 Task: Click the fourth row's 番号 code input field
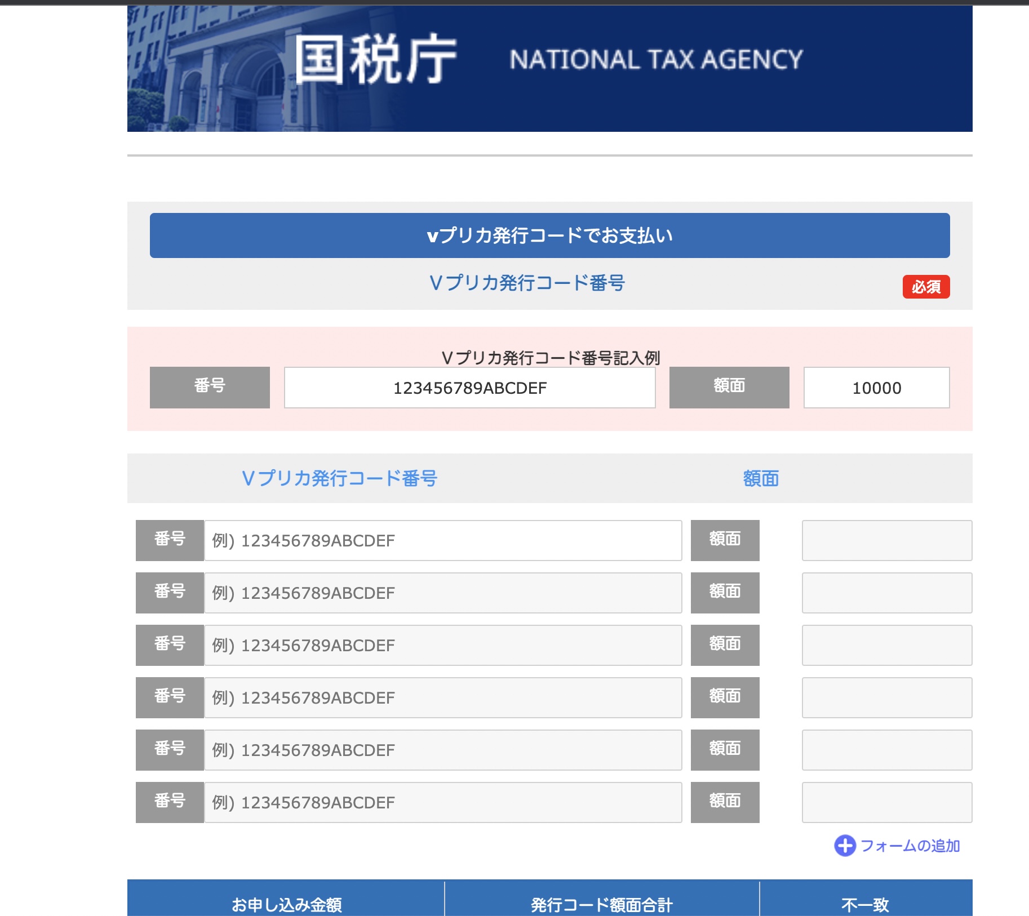pyautogui.click(x=443, y=697)
